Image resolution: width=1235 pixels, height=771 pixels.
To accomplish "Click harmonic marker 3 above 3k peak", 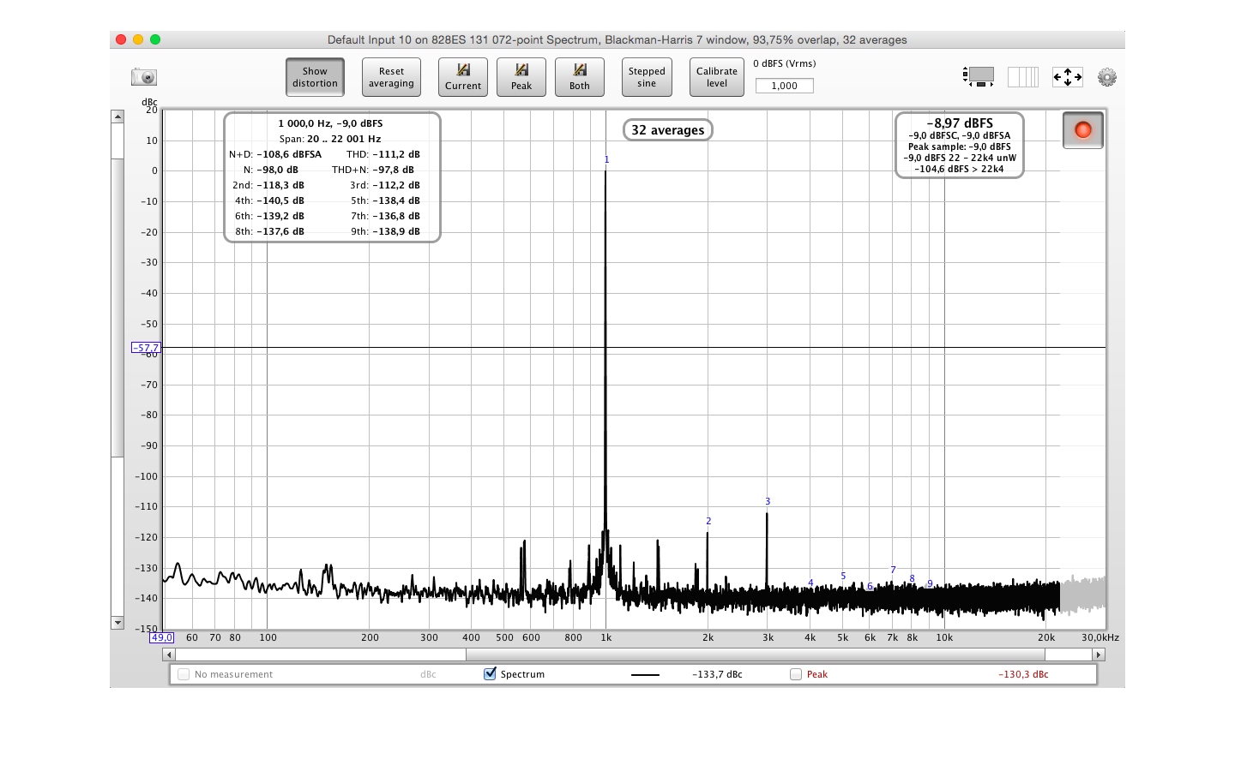I will tap(768, 502).
